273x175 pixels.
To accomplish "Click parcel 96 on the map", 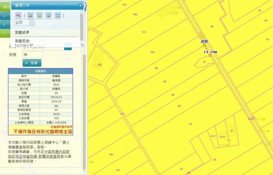I will pos(173,95).
